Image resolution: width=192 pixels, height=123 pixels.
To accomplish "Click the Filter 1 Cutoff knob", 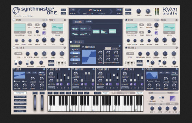I will [44, 53].
